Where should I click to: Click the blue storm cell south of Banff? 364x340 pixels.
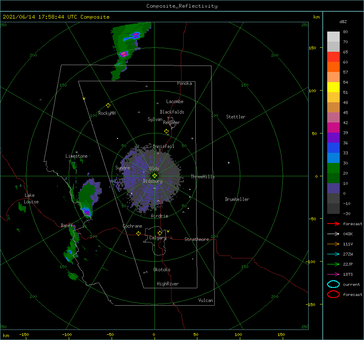pos(70,252)
